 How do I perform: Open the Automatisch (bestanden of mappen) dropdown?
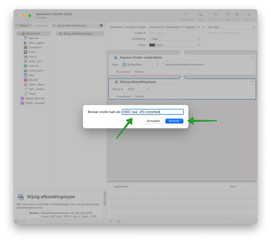point(174,27)
